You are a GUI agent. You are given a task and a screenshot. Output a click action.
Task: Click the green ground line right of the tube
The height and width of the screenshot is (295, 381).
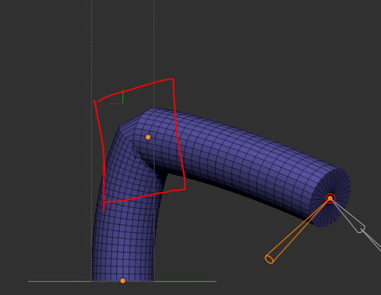point(185,281)
